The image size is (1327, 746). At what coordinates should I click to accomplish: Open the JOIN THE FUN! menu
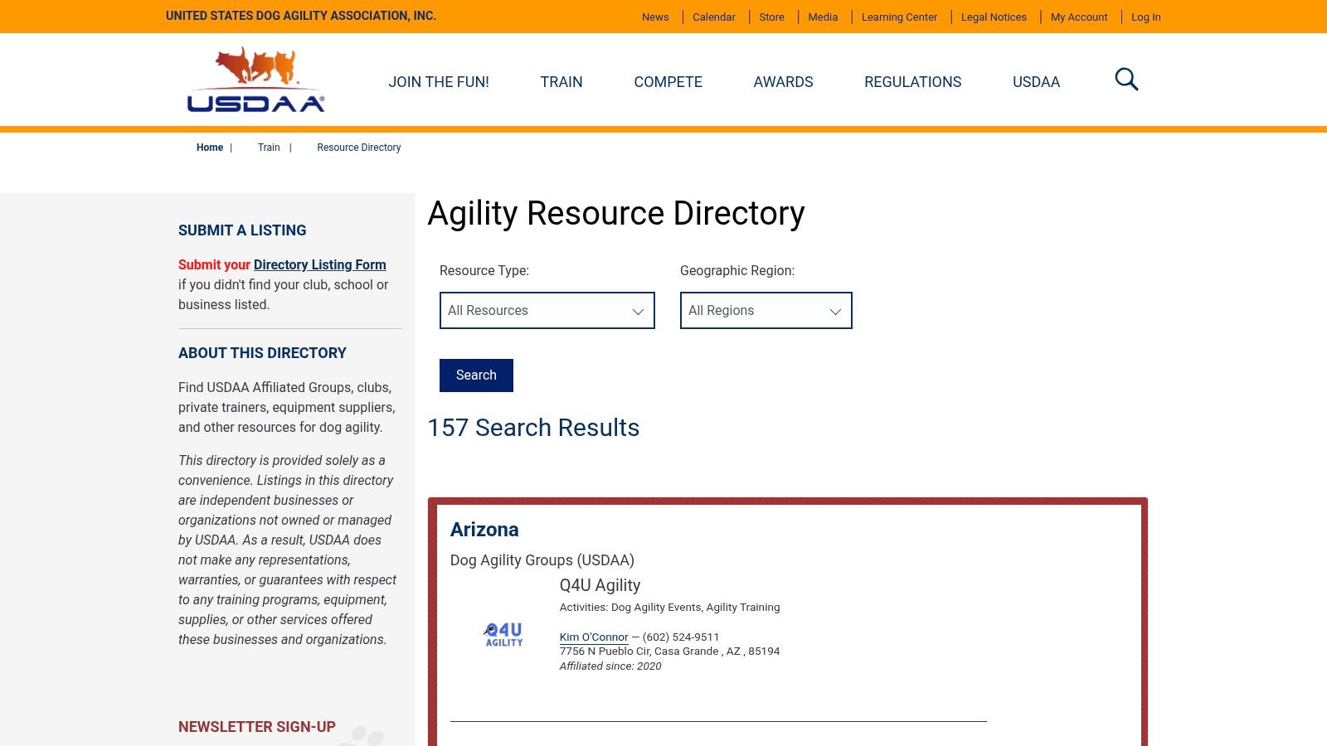tap(439, 82)
